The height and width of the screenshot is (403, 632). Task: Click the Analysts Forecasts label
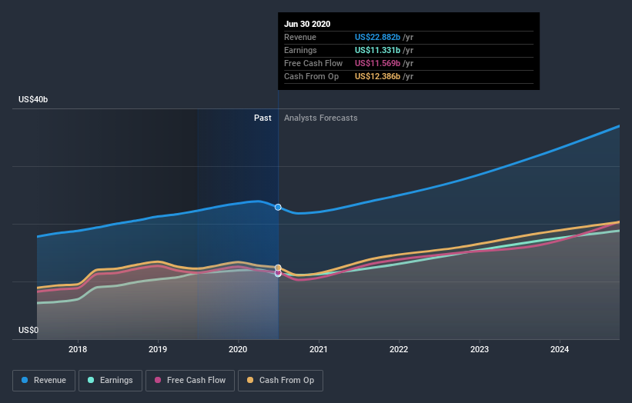[321, 118]
